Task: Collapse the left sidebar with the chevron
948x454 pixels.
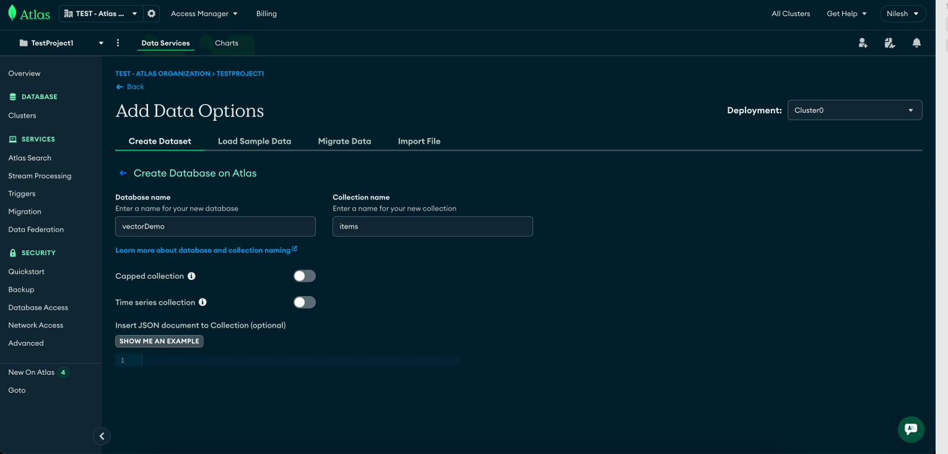Action: [x=102, y=436]
